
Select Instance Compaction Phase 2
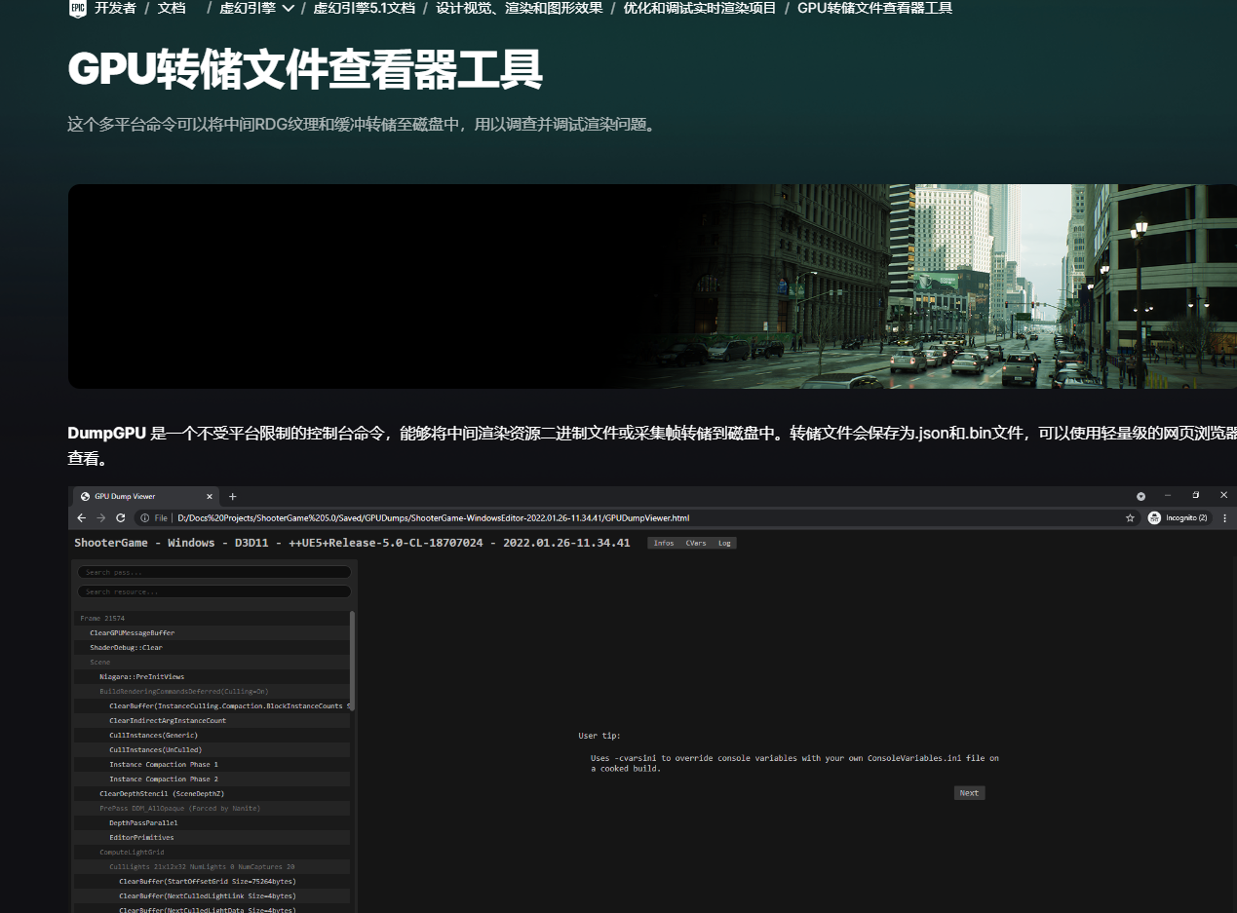(x=212, y=779)
